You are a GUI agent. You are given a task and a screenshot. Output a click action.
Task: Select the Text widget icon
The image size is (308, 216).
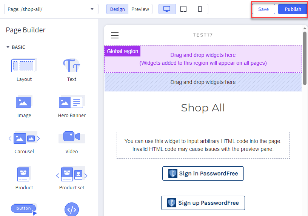point(71,66)
